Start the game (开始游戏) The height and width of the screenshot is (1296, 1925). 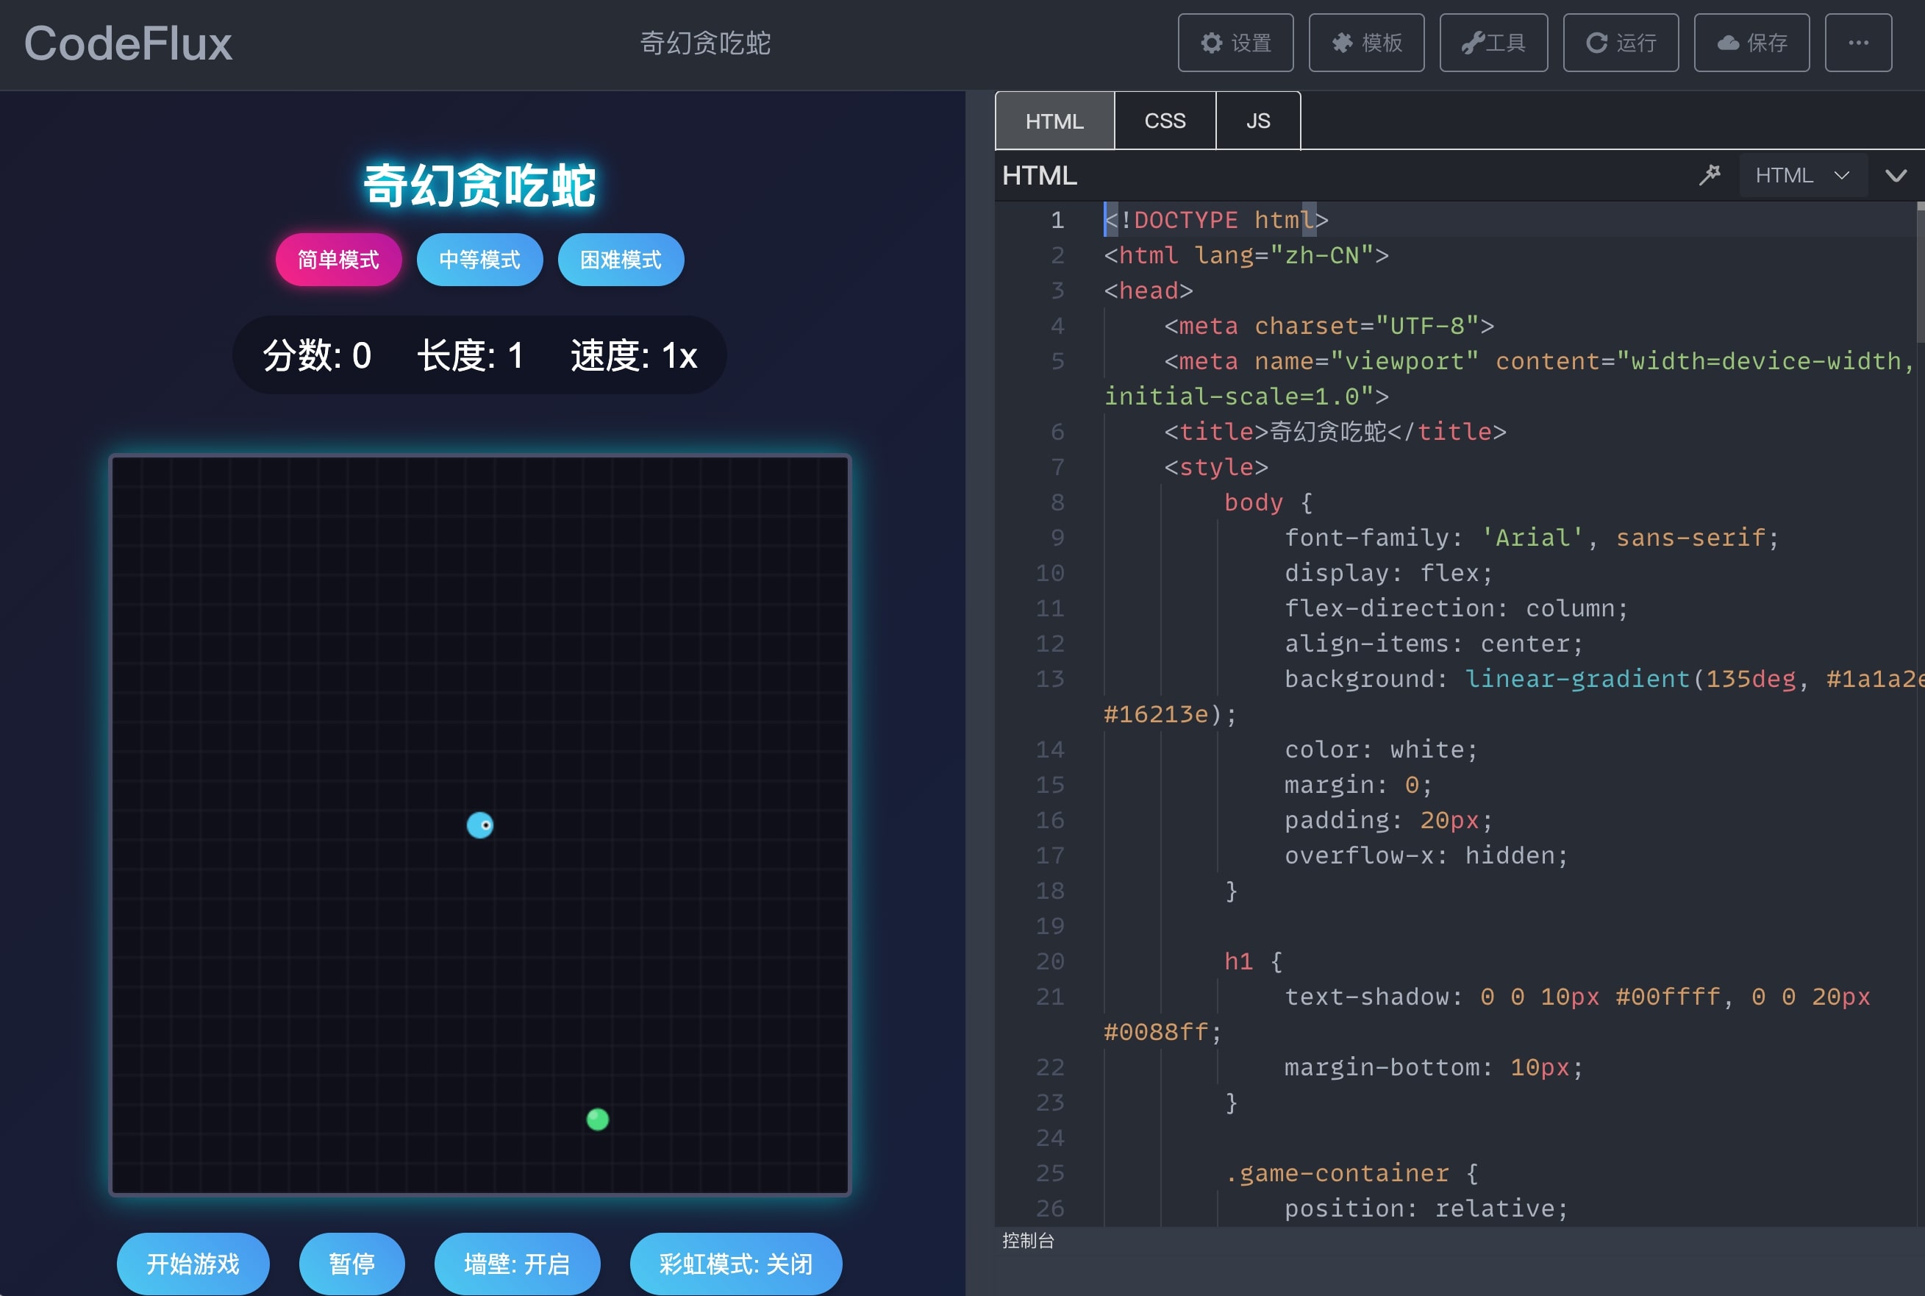tap(193, 1264)
